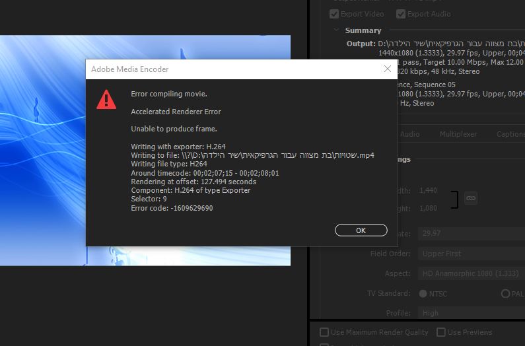Open the Field Order dropdown

pyautogui.click(x=472, y=254)
